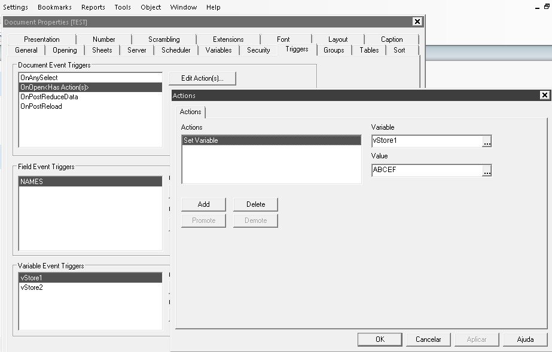
Task: Switch to the Variables tab
Action: [219, 50]
